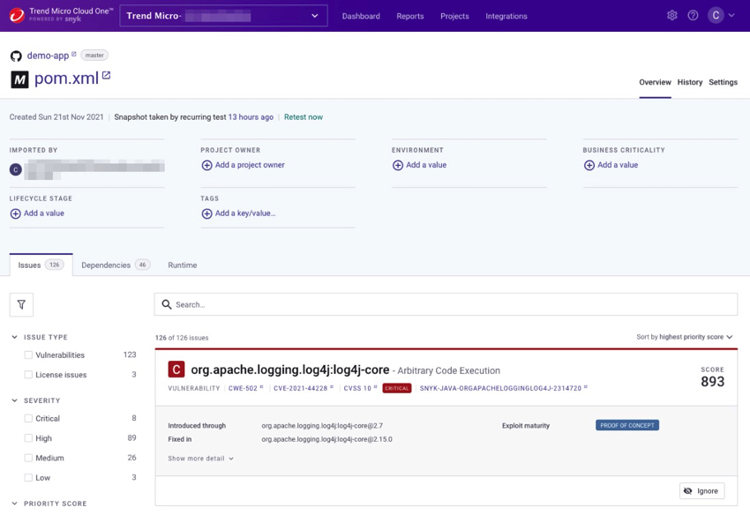The height and width of the screenshot is (515, 750).
Task: Click the issues search field
Action: tap(446, 304)
